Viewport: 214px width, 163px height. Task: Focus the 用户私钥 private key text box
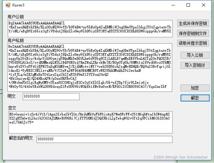tap(90, 67)
